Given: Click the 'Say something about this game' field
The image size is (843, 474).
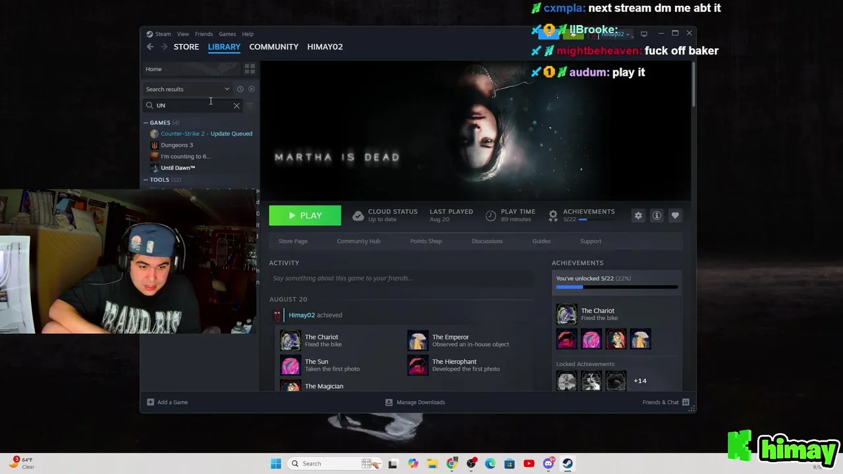Looking at the screenshot, I should pos(401,278).
